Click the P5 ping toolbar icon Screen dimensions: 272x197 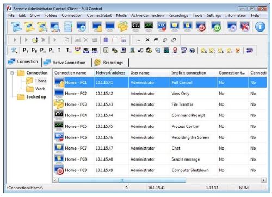(x=34, y=50)
